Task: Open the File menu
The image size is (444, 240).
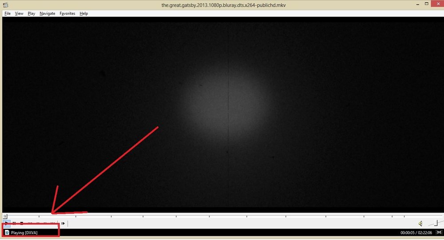Action: [x=8, y=13]
